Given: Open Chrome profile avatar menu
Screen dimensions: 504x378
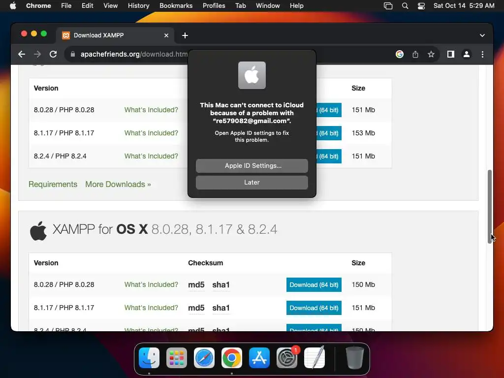Looking at the screenshot, I should [467, 54].
